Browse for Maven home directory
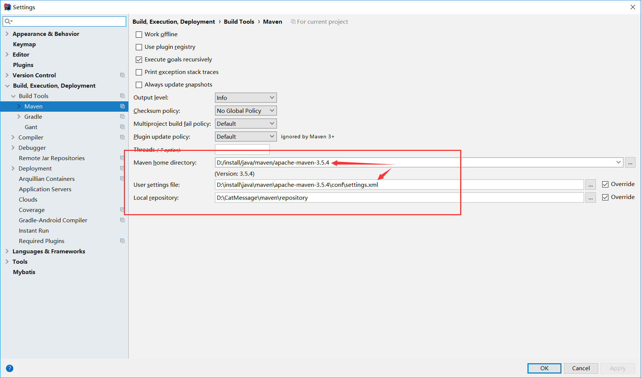The width and height of the screenshot is (641, 378). [630, 162]
